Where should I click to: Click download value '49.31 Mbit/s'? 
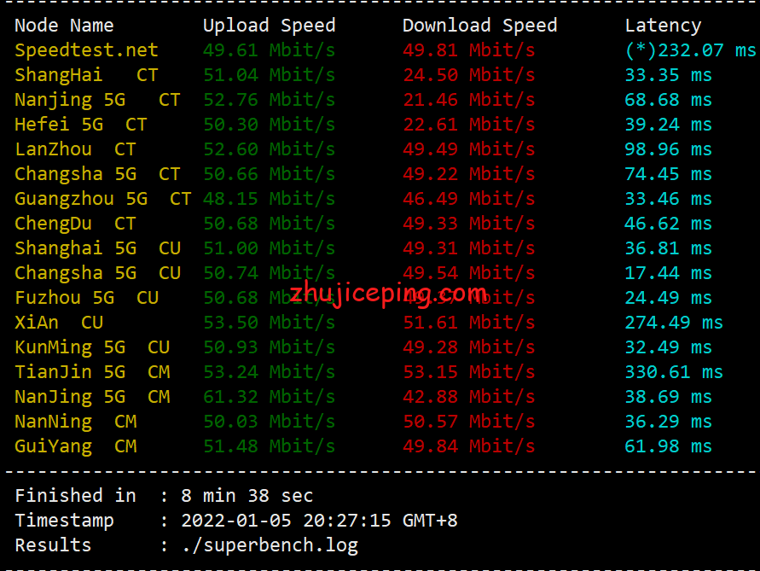(468, 248)
